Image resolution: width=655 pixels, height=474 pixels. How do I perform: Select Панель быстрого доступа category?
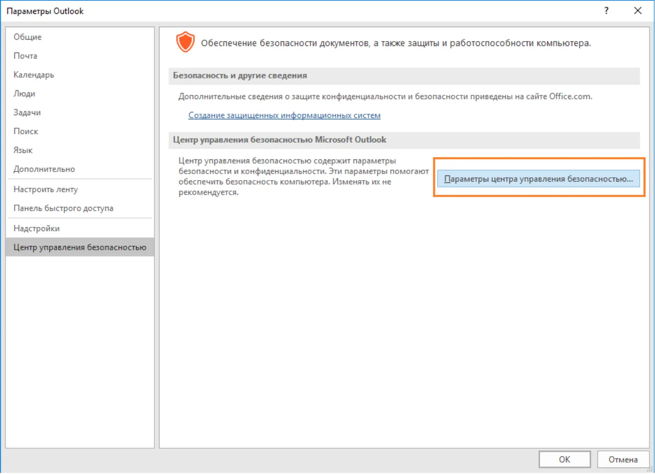[x=80, y=208]
